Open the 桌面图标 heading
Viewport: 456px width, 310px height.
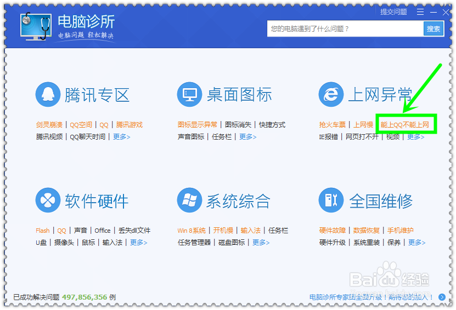point(239,95)
